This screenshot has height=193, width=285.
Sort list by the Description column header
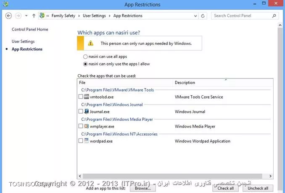point(223,83)
